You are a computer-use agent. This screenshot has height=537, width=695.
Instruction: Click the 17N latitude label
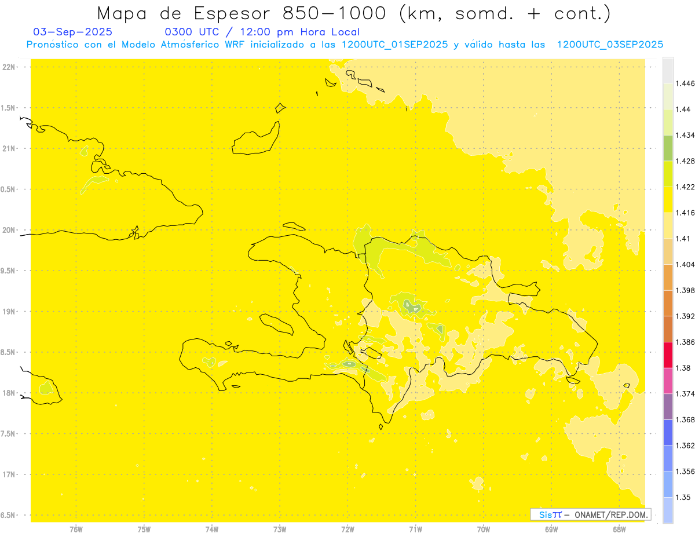point(9,474)
